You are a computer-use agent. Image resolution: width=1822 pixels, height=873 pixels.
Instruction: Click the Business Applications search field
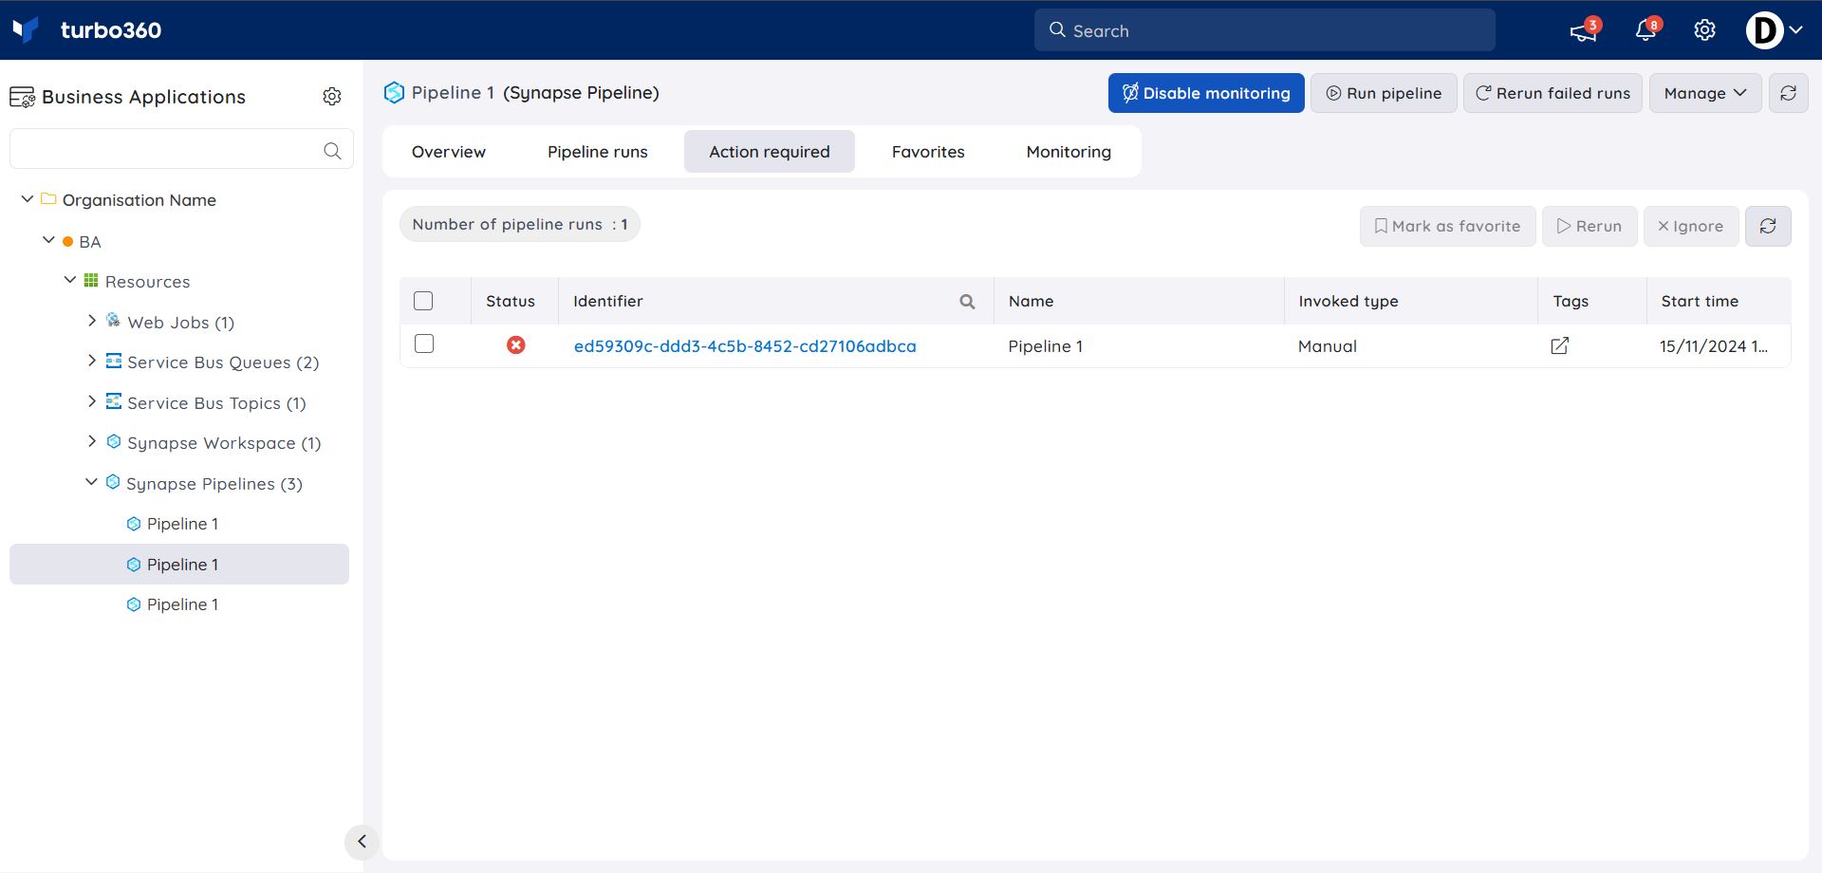tap(181, 149)
